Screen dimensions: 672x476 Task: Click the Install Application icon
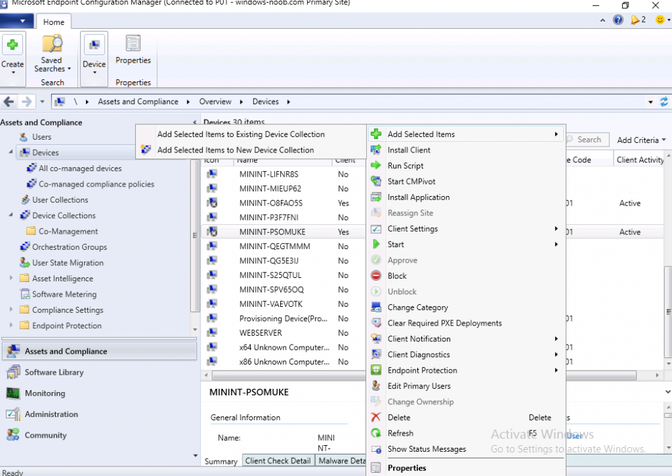pos(376,197)
